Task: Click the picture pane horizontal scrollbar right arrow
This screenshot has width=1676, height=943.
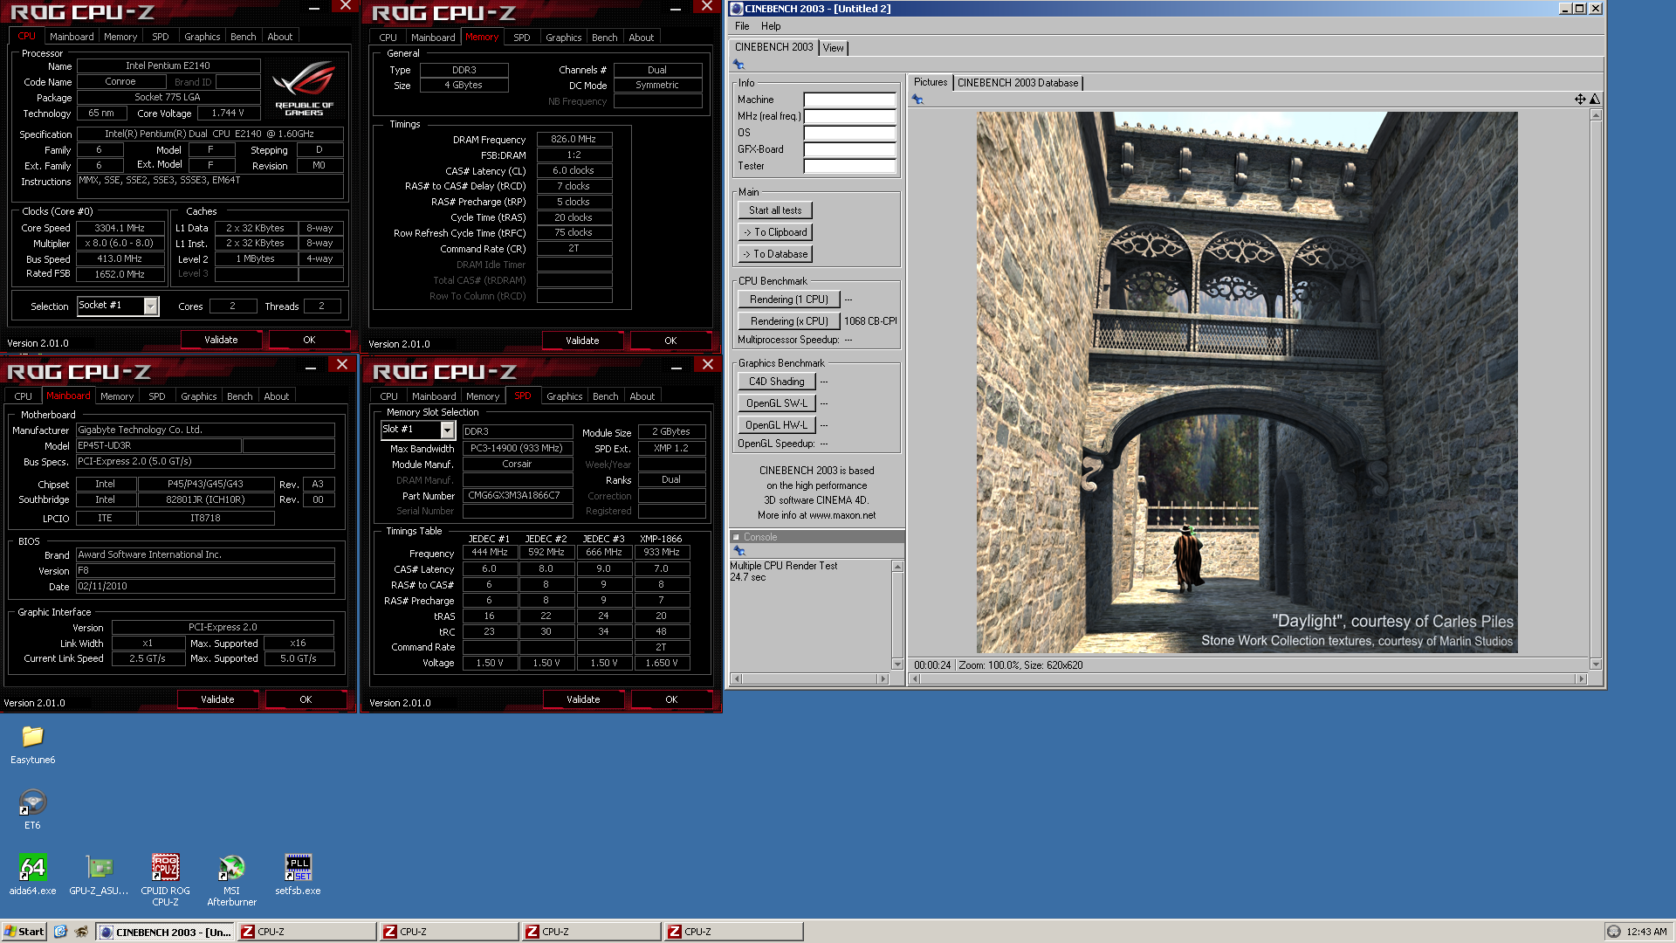Action: click(1581, 678)
